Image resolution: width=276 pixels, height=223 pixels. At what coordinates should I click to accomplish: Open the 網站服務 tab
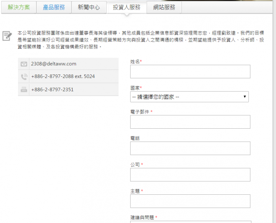[164, 7]
